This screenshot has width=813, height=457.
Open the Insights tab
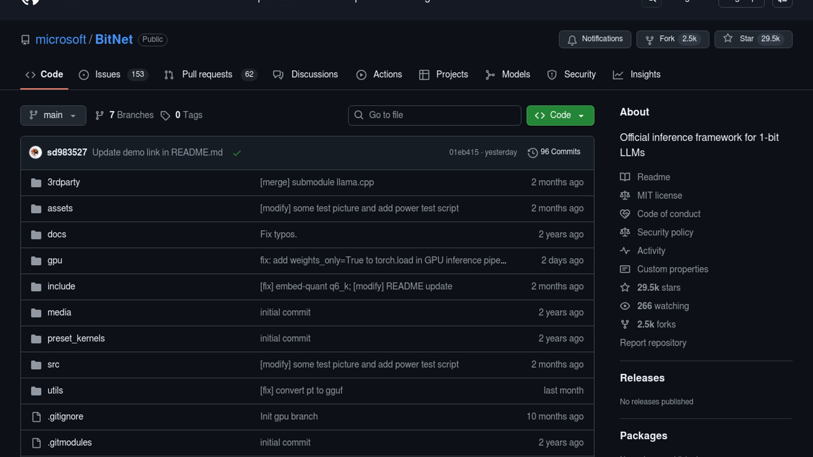645,74
